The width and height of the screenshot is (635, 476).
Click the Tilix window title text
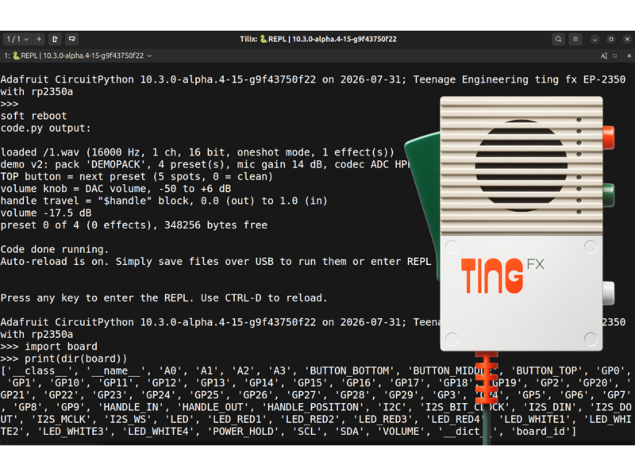pos(318,39)
